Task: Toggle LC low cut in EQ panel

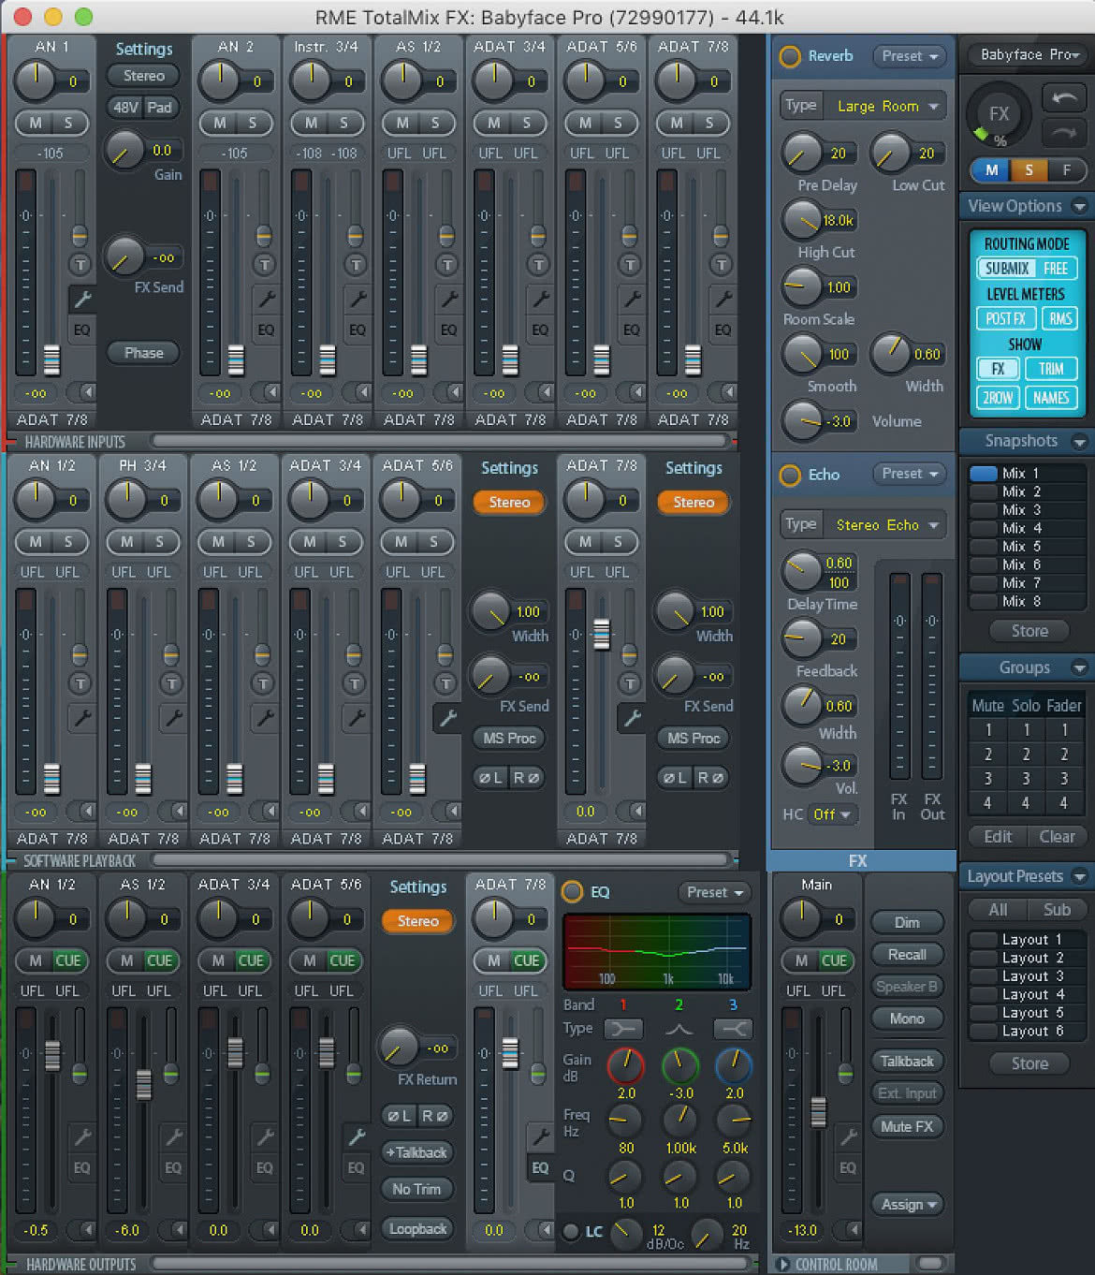Action: [571, 1232]
